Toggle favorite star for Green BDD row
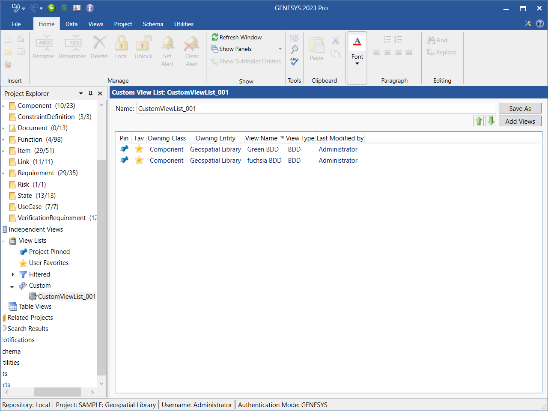Image resolution: width=548 pixels, height=411 pixels. coord(139,149)
